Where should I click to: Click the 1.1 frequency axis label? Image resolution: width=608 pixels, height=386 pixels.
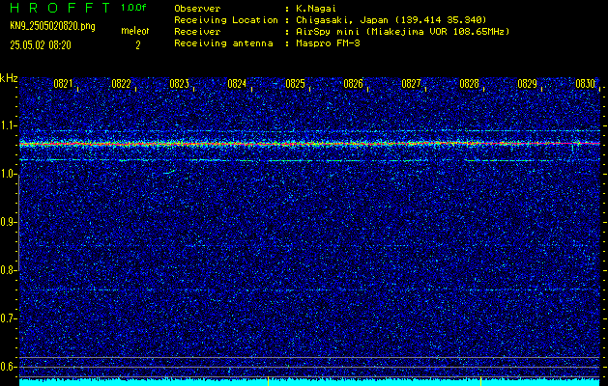8,125
